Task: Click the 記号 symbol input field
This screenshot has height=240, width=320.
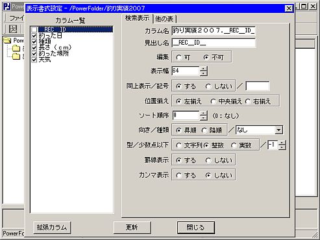Action: [x=258, y=86]
